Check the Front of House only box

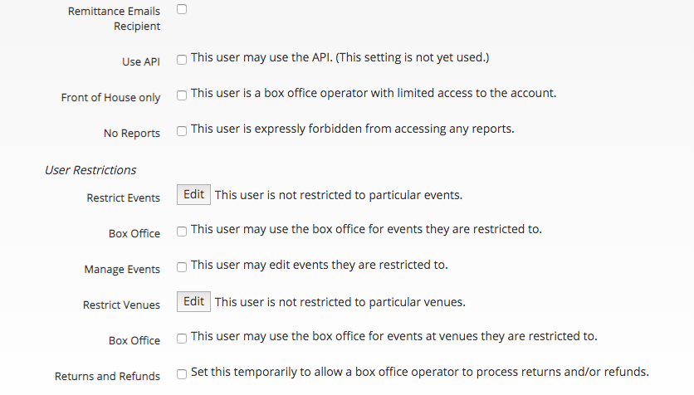182,95
